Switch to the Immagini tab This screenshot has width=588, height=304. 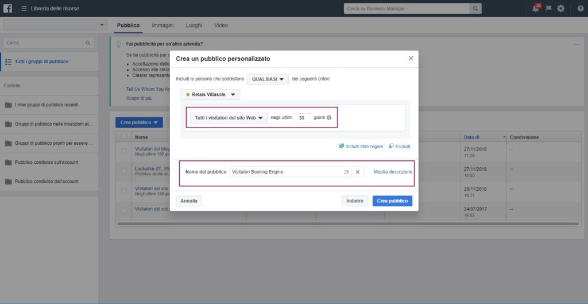pos(163,25)
